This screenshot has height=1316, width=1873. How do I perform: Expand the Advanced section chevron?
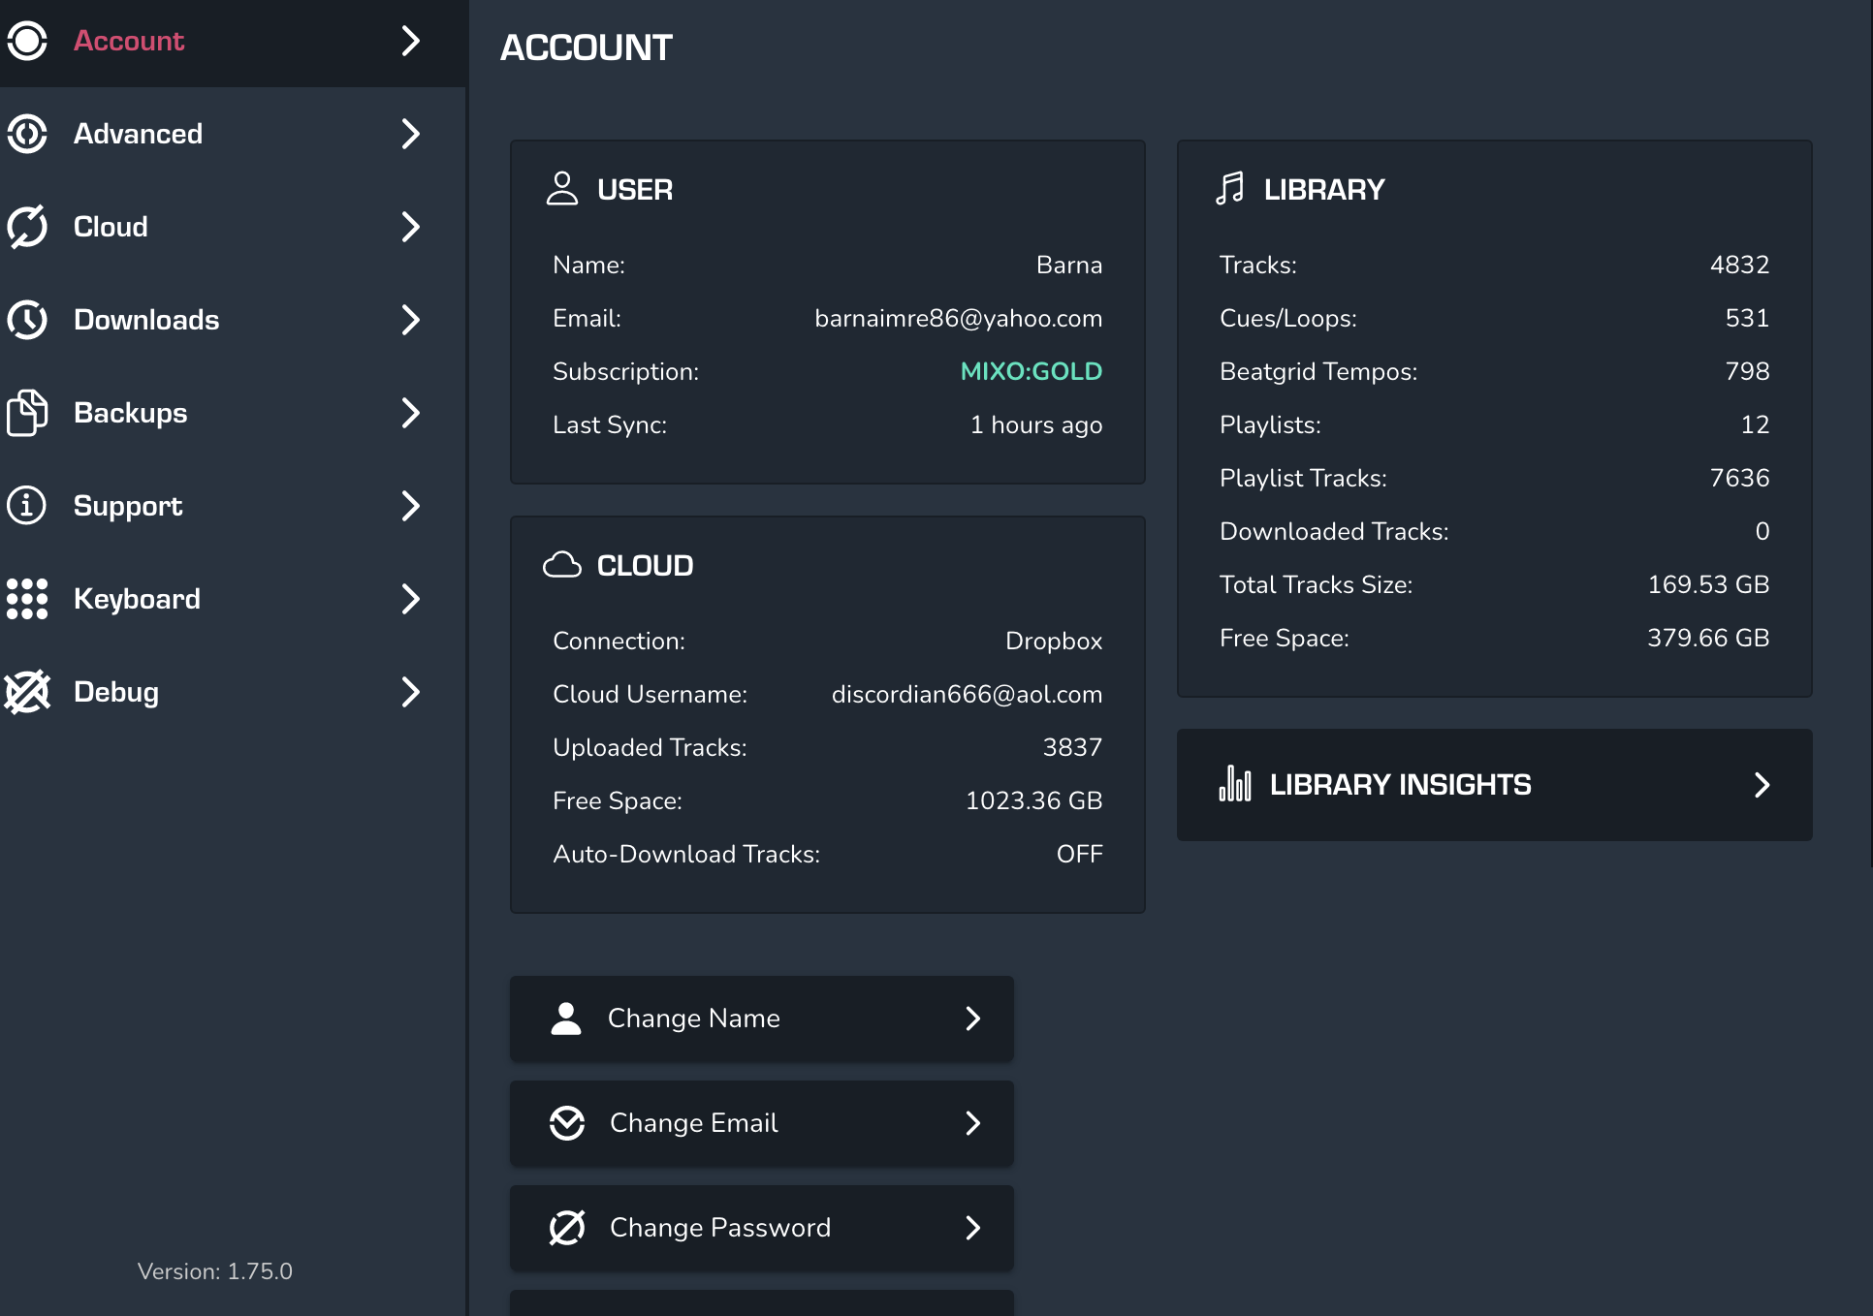point(410,134)
